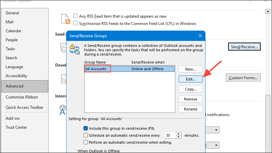Select the Language options category
This screenshot has height=153, width=272.
(x=14, y=67)
